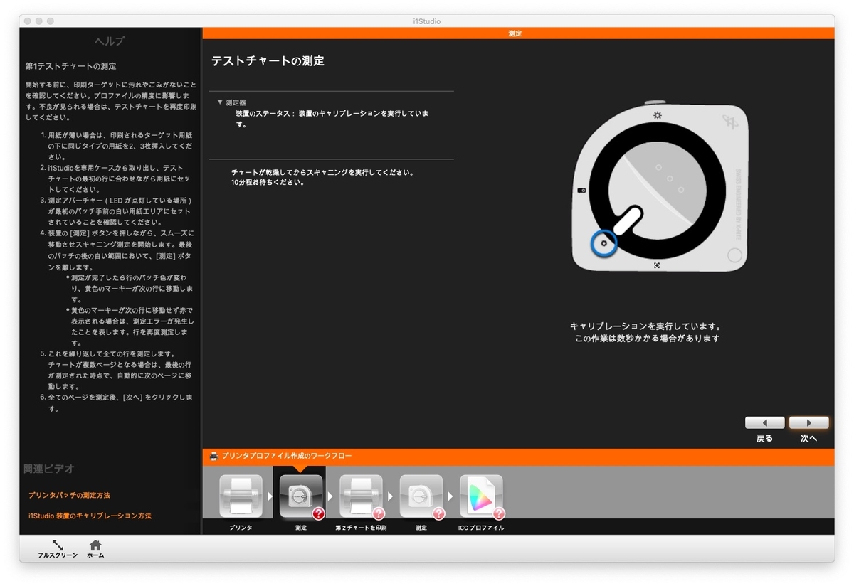Viewport: 854px width, 586px height.
Task: Click the 10分程お待ちください message
Action: point(268,182)
